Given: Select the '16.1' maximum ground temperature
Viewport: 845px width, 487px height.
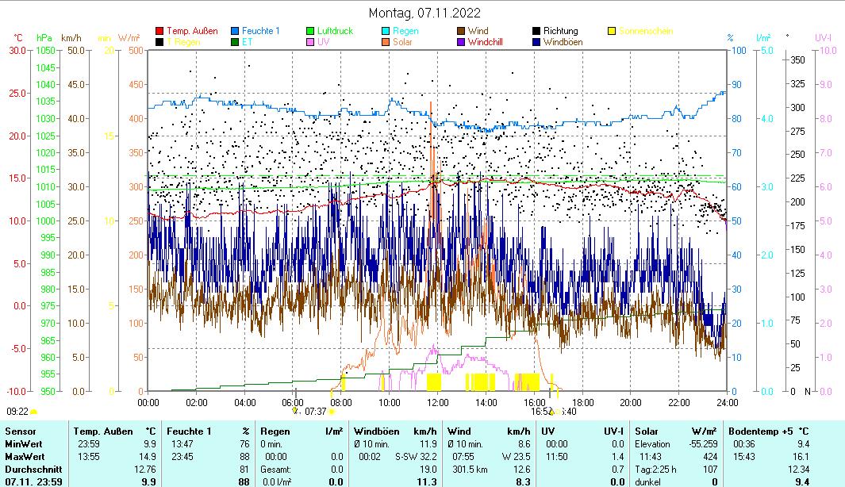Looking at the screenshot, I should pos(802,457).
